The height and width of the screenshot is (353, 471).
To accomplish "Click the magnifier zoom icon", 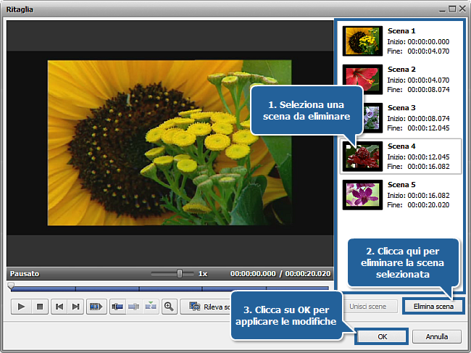I will [x=169, y=307].
